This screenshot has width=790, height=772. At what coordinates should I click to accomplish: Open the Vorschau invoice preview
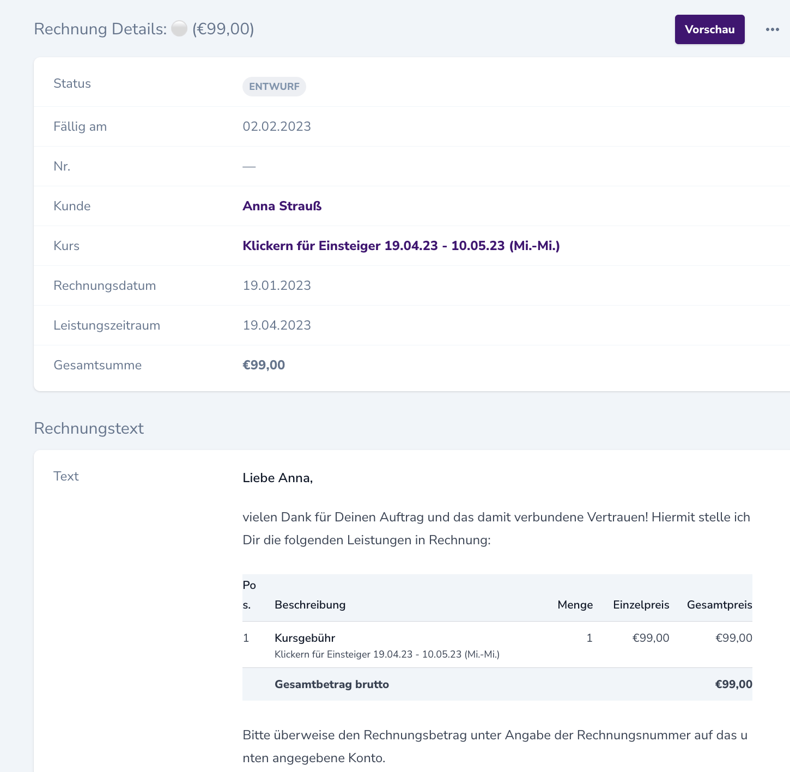click(709, 29)
